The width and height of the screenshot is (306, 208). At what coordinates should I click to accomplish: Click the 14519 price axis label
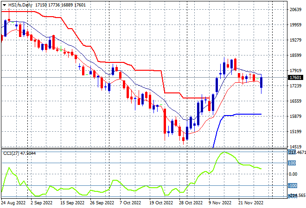point(295,147)
